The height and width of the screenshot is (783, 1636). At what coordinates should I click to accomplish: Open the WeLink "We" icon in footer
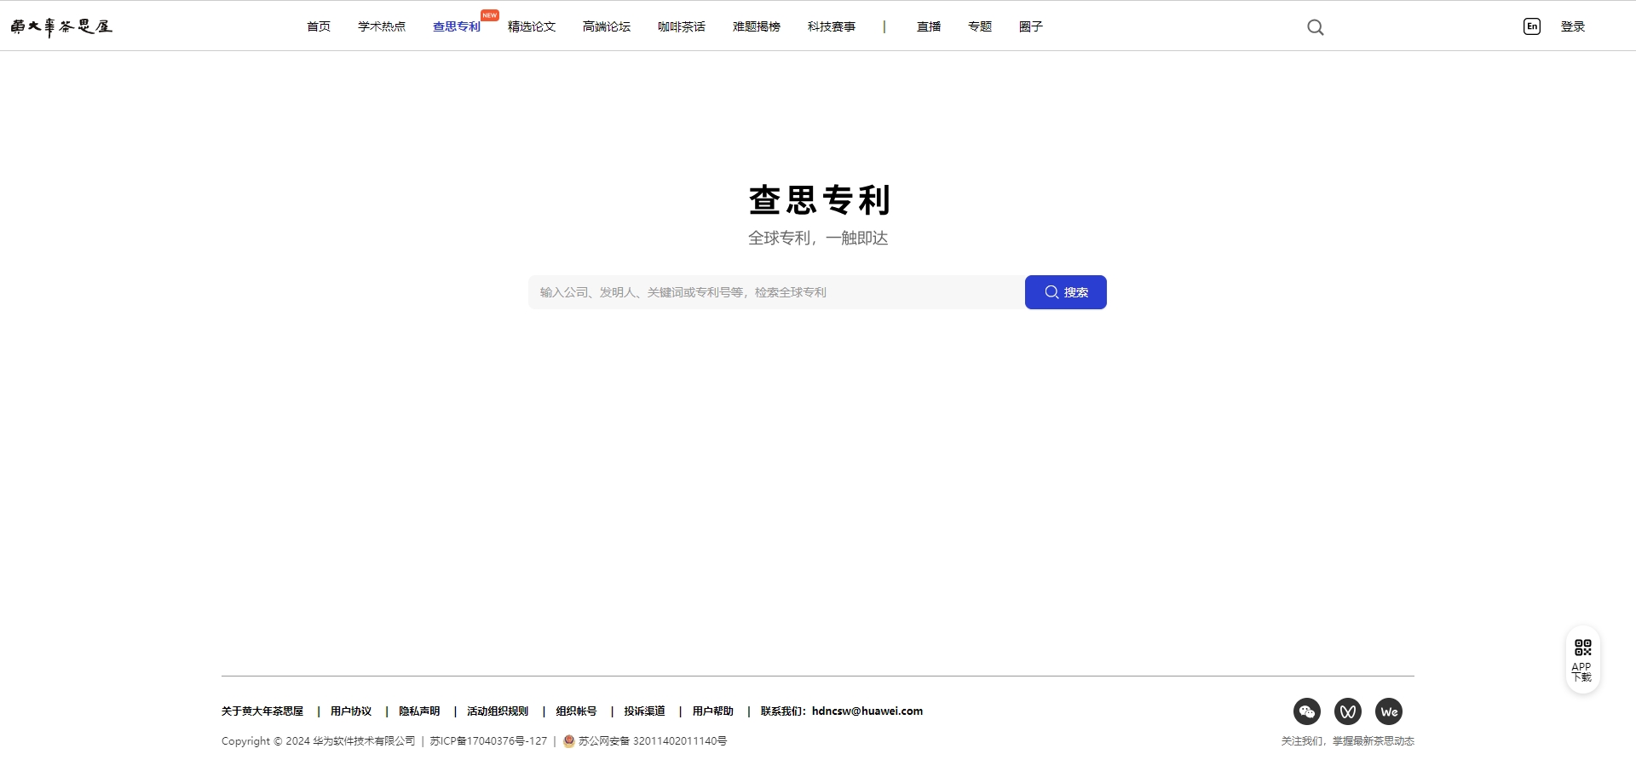(x=1389, y=711)
